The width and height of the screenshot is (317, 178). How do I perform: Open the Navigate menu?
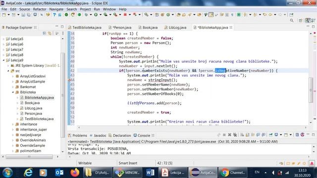click(x=56, y=9)
